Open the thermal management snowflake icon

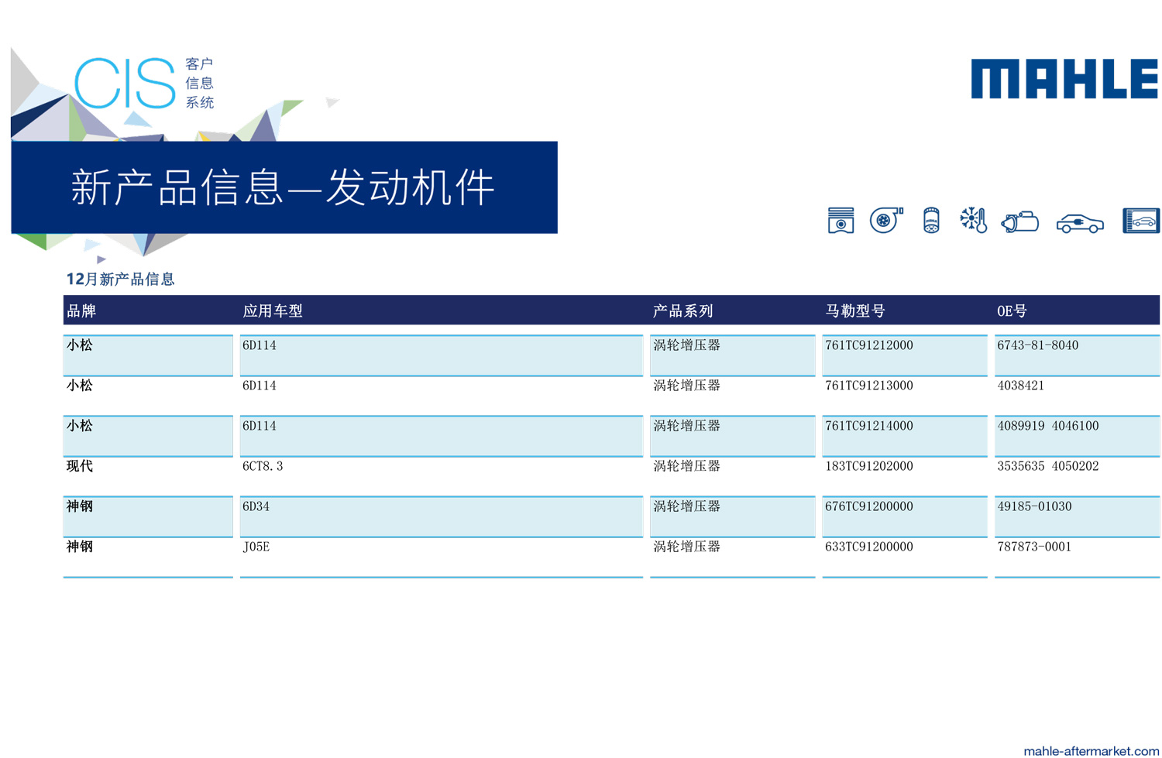point(973,221)
